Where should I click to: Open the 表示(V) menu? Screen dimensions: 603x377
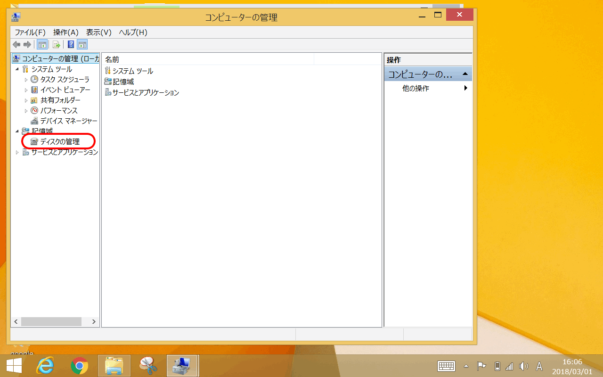coord(98,32)
